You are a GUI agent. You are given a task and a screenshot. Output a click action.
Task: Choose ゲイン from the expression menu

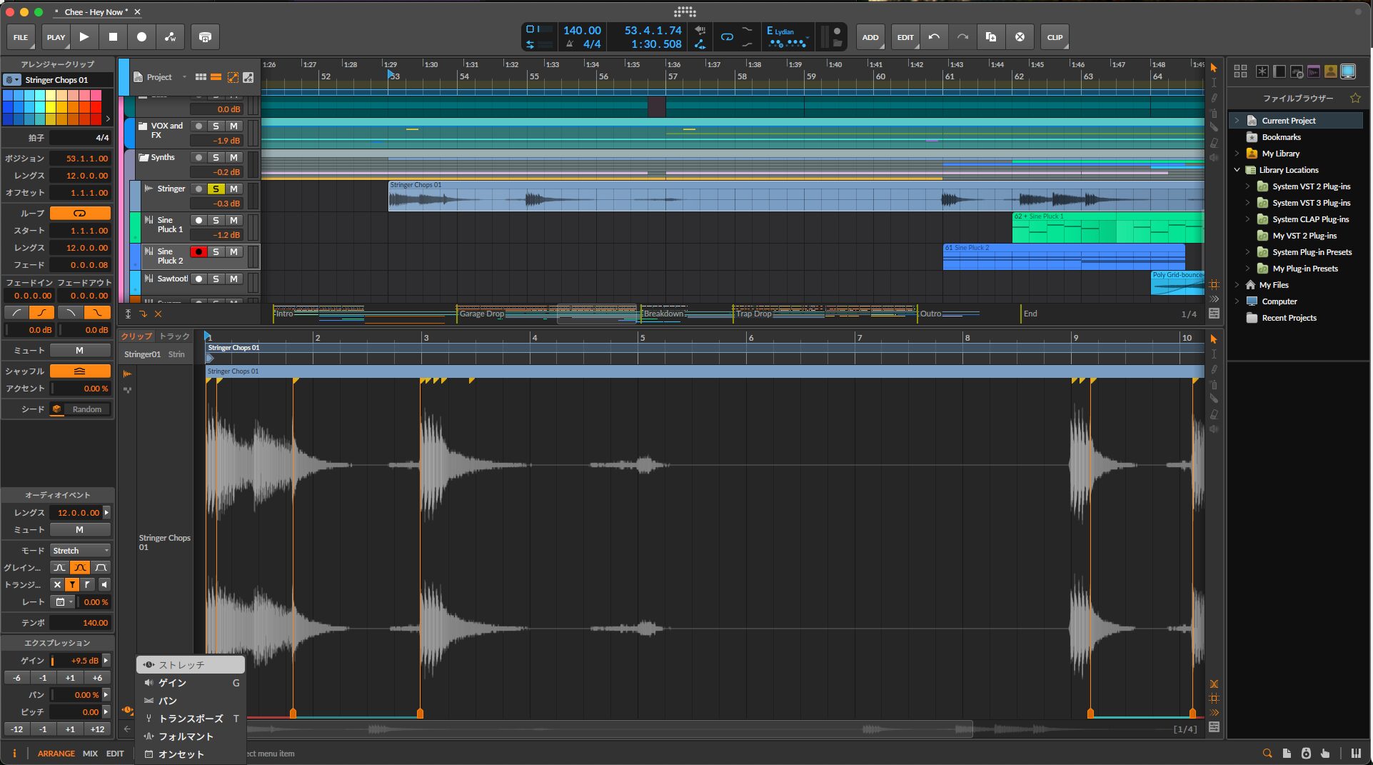point(172,683)
